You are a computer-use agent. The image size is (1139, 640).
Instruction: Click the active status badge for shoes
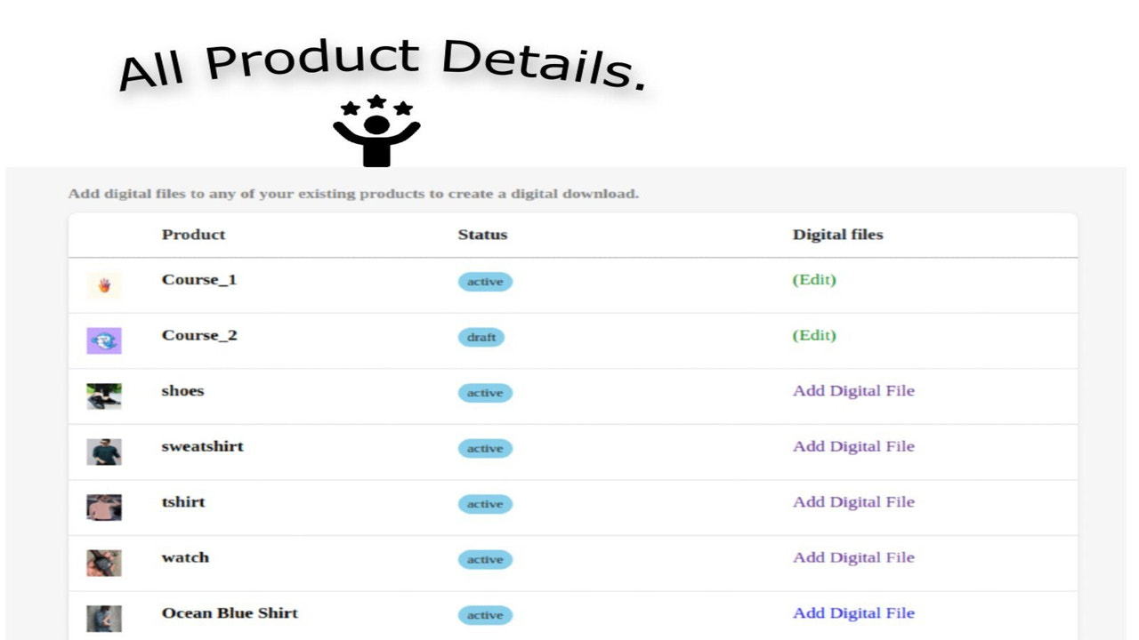pyautogui.click(x=484, y=393)
